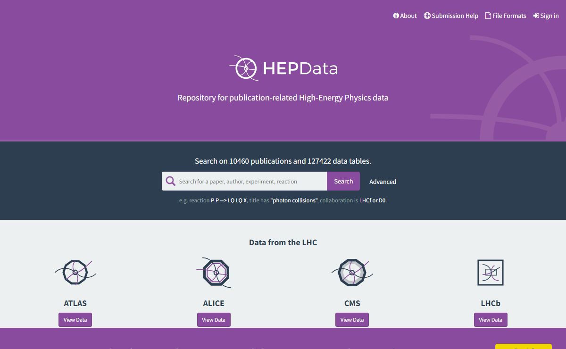This screenshot has width=566, height=349.
Task: View Data for CMS
Action: click(x=352, y=320)
